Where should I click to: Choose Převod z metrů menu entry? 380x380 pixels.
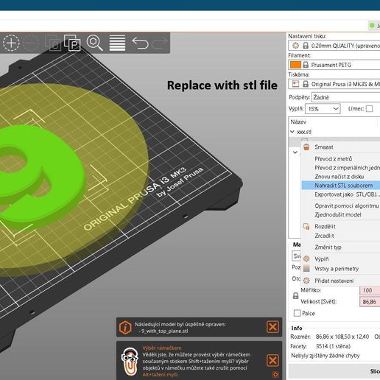click(x=341, y=159)
